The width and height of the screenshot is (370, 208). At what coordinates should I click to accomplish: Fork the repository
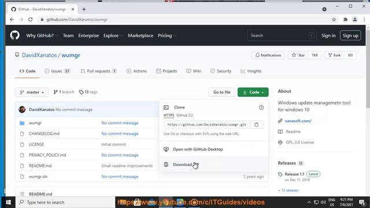(334, 55)
